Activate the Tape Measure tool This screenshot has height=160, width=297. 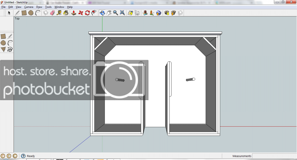(x=59, y=13)
